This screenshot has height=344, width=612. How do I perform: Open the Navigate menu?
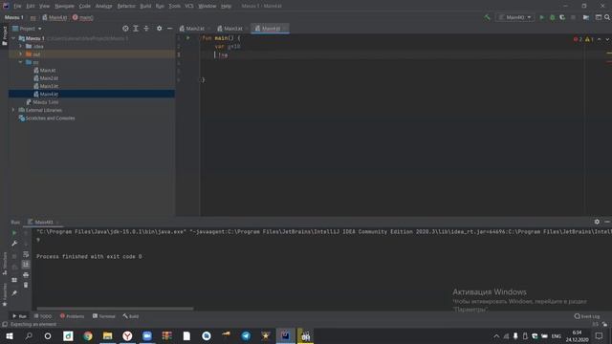pos(64,6)
